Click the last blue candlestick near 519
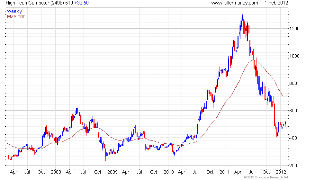 point(285,124)
